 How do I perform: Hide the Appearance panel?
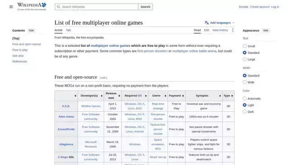tap(266, 31)
